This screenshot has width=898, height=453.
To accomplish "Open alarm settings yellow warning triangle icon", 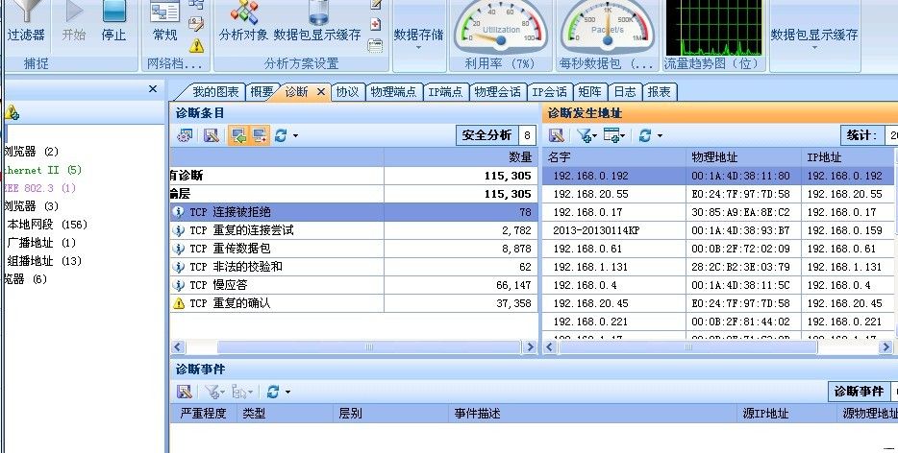I will [196, 45].
